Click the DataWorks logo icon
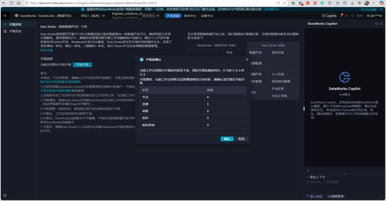The height and width of the screenshot is (201, 386). point(17,16)
